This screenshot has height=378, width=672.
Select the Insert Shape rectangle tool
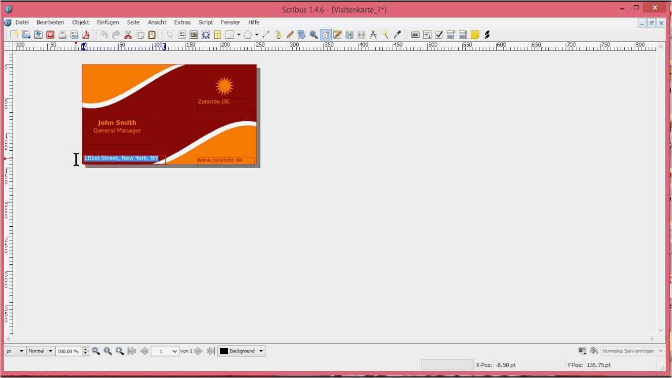[x=229, y=35]
